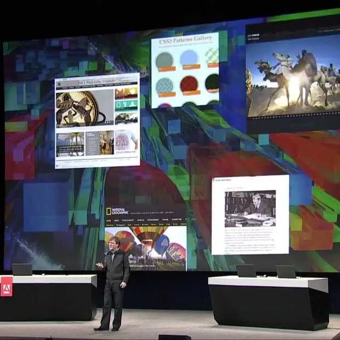The image size is (340, 340).
Task: Open the teal banner thumbnail on Getty page
Action: (x=126, y=106)
